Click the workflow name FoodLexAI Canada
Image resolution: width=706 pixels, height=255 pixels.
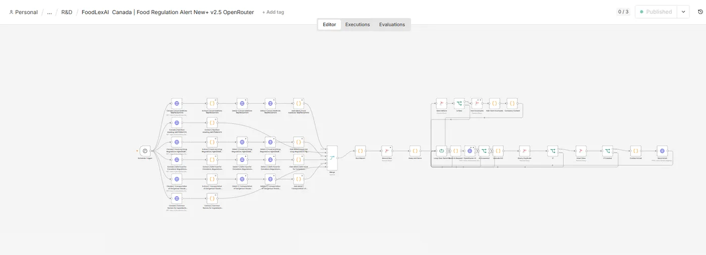click(x=168, y=12)
